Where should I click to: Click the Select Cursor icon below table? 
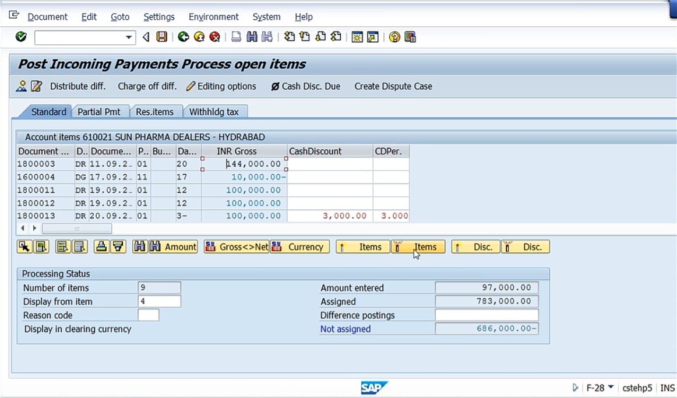(24, 247)
